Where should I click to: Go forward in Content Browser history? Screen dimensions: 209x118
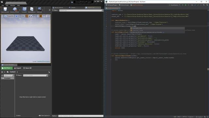coord(4,72)
